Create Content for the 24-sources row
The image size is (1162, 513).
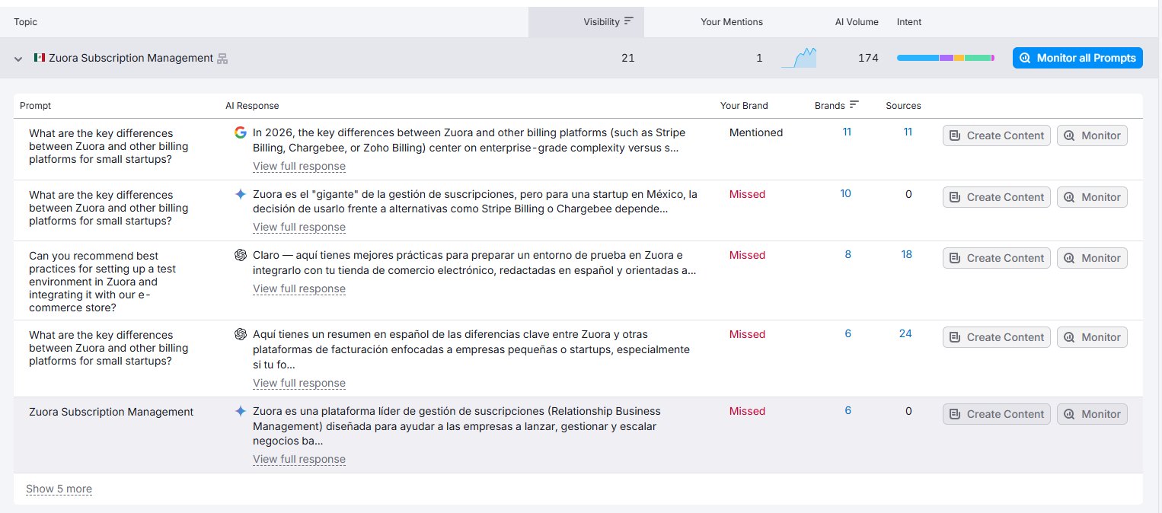pyautogui.click(x=997, y=337)
